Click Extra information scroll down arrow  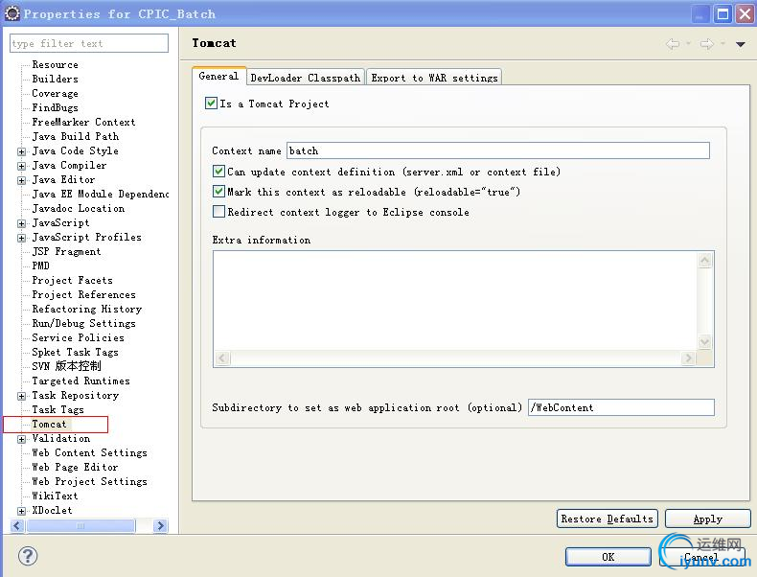(x=705, y=342)
